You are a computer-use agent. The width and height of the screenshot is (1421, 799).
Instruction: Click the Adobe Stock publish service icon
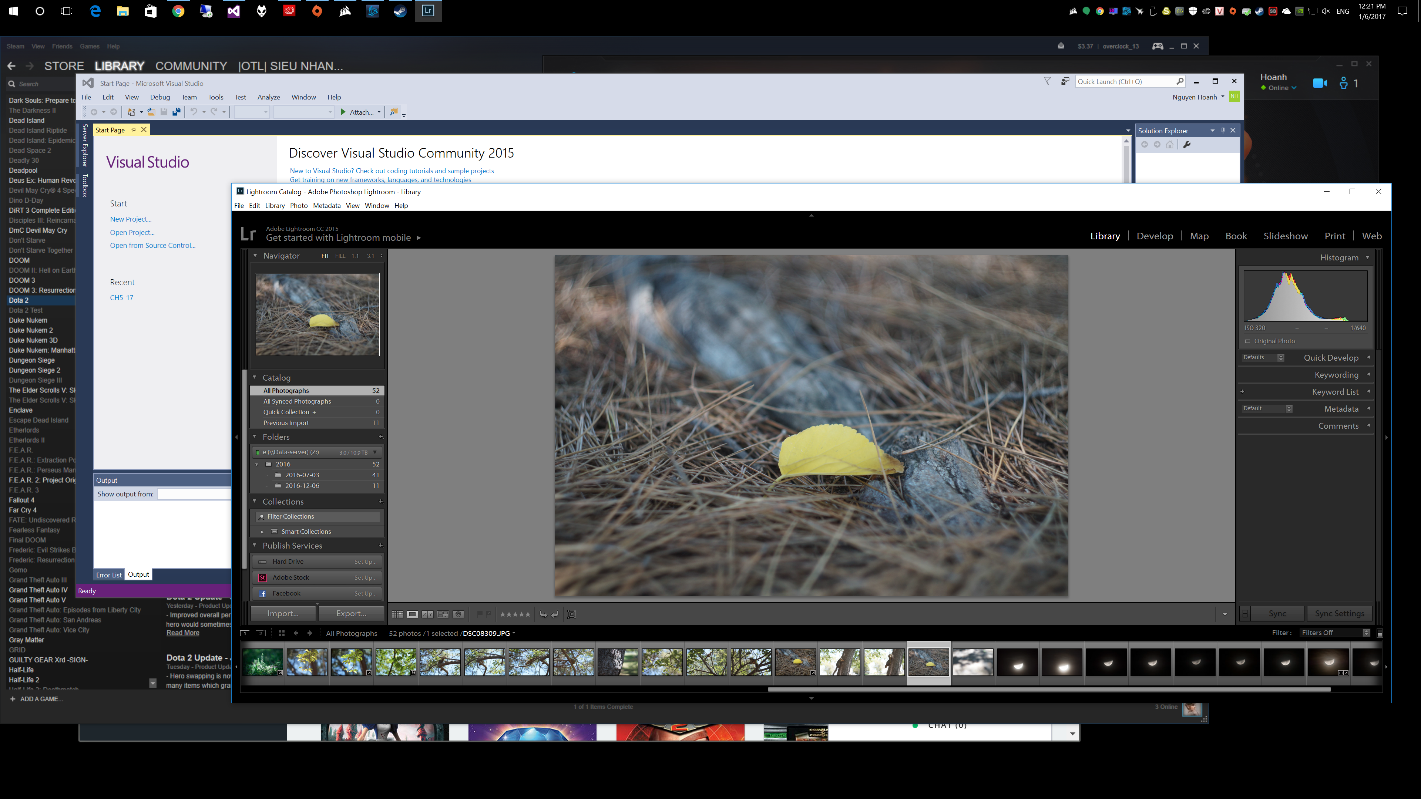263,578
